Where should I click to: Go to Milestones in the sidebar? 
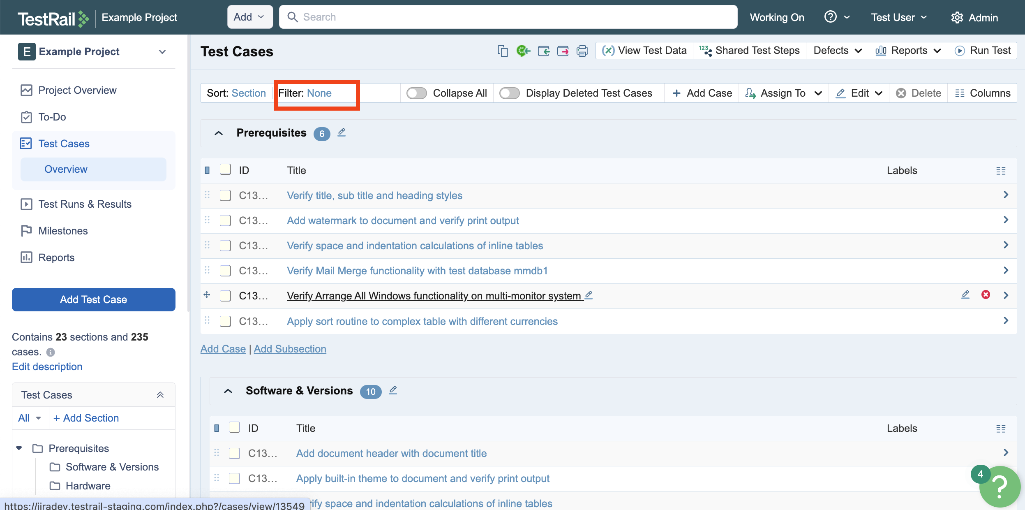point(63,231)
